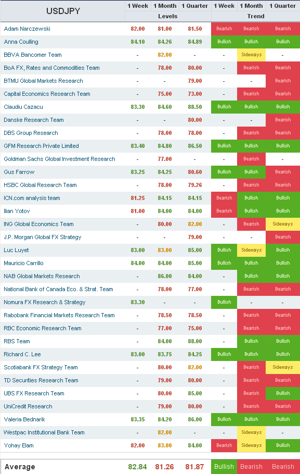Click NAB 1 Month level 86.00
The image size is (300, 474).
[x=165, y=276]
